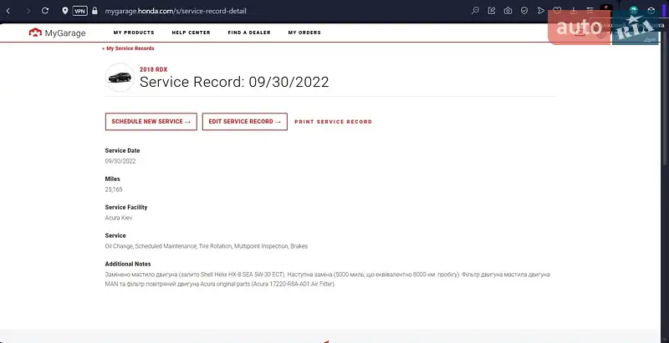
Task: Open the shield privacy protection icon
Action: pyautogui.click(x=523, y=11)
